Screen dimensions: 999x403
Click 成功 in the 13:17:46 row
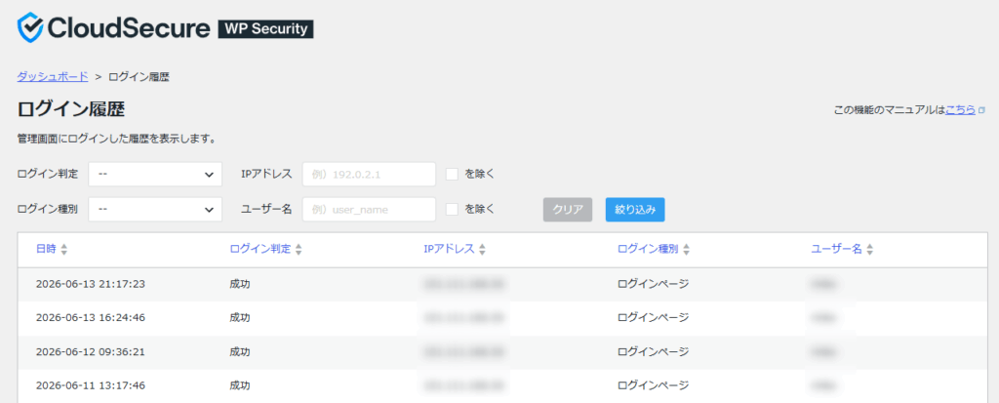point(240,385)
